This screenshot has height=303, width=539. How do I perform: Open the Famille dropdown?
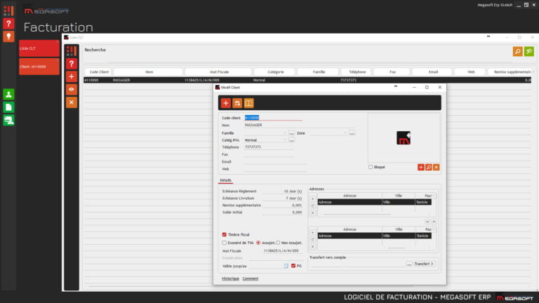(x=285, y=133)
